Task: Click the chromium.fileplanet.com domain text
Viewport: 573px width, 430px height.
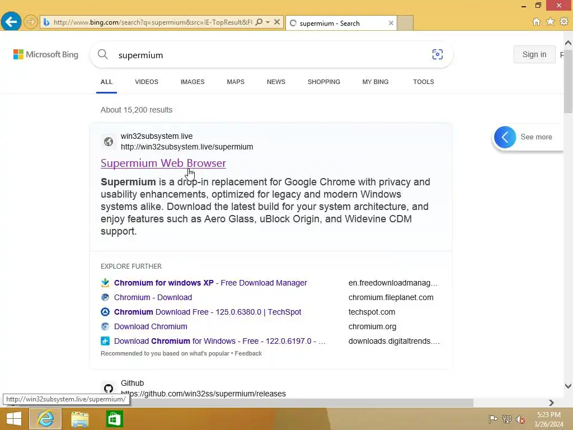Action: pyautogui.click(x=391, y=297)
